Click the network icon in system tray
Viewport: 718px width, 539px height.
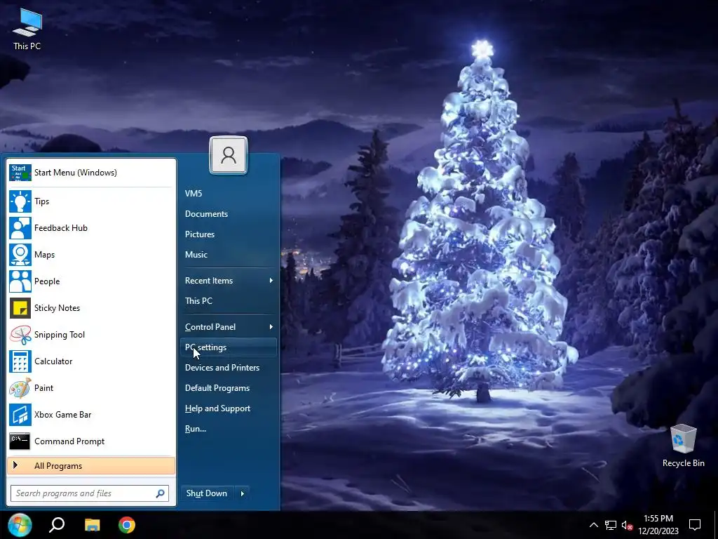(611, 525)
